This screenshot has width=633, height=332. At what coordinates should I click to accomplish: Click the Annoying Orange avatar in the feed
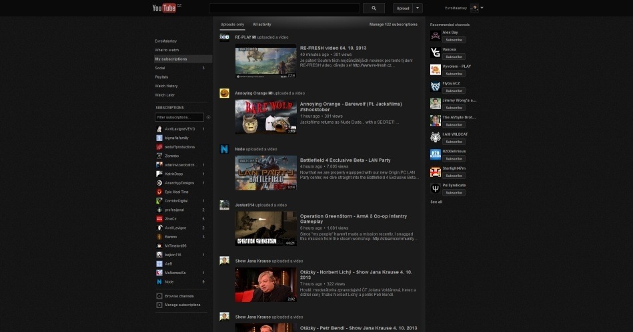coord(225,93)
